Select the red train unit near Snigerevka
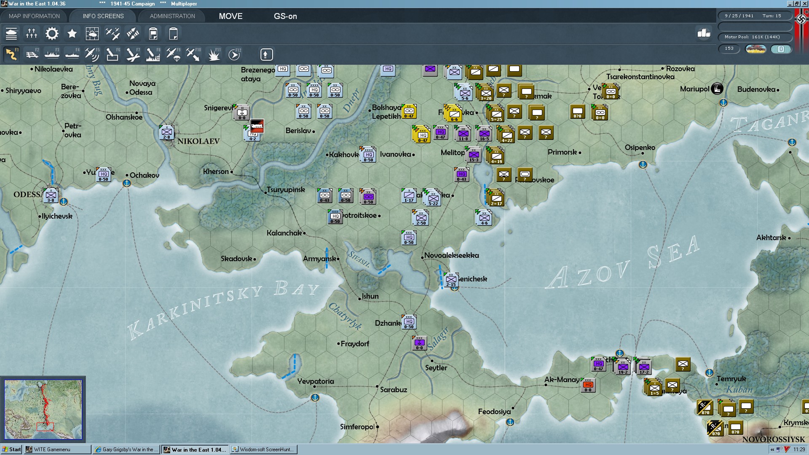The height and width of the screenshot is (455, 809). coord(257,126)
